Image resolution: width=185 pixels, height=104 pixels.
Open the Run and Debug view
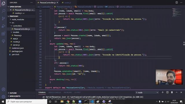3,26
